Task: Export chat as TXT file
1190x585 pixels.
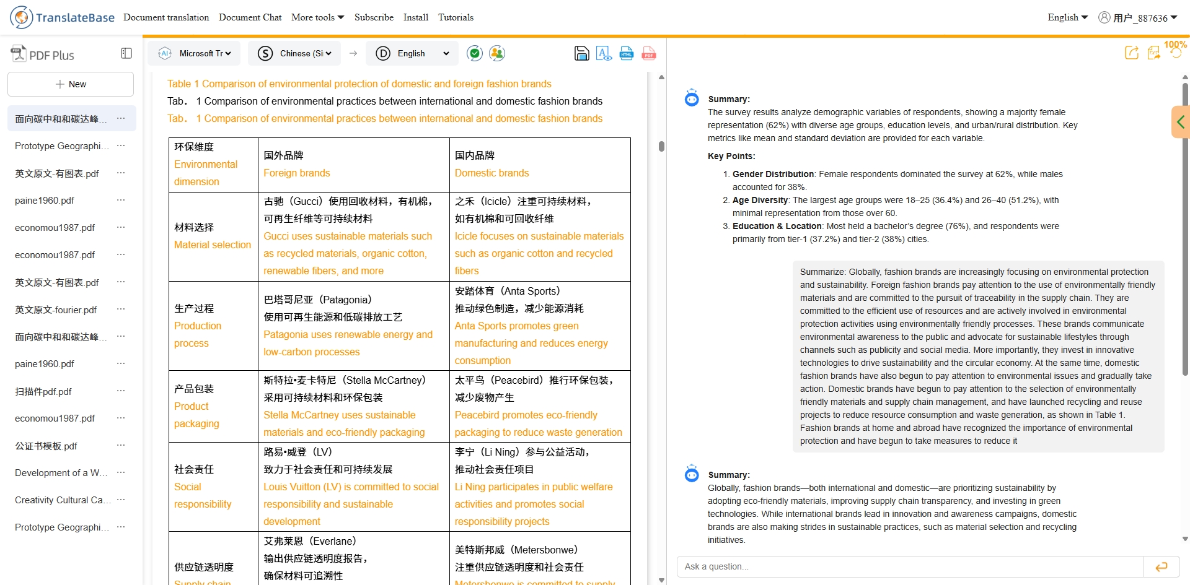Action: (x=1154, y=53)
